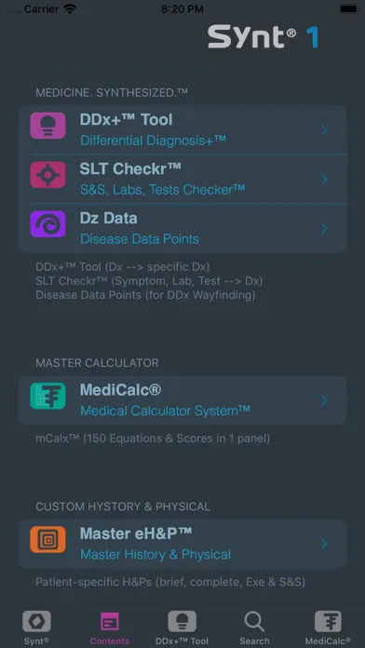Tap the orange Master eH&P square icon
This screenshot has width=365, height=648.
coord(47,539)
